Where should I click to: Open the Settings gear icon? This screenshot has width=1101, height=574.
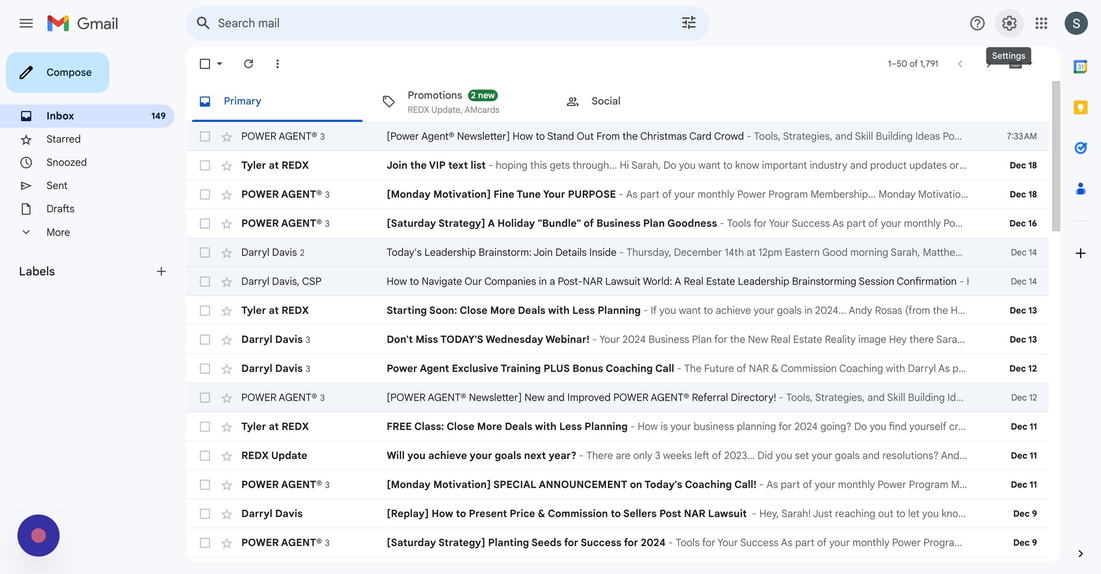[x=1009, y=23]
